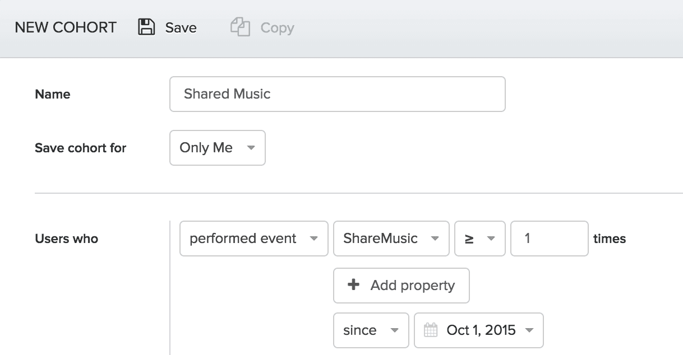Screen dimensions: 683x355
Task: Click the NEW COHORT header title
Action: click(x=66, y=28)
